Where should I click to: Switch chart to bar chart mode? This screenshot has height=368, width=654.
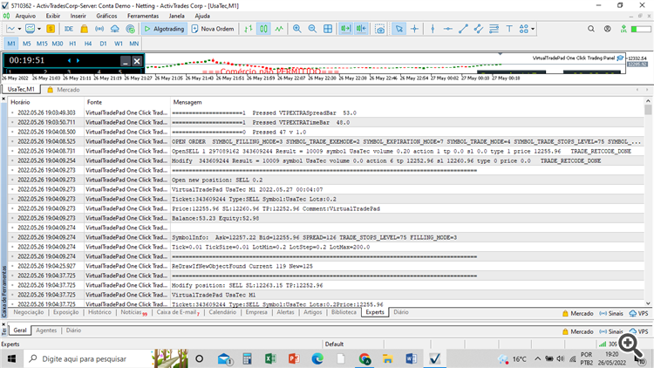click(249, 29)
